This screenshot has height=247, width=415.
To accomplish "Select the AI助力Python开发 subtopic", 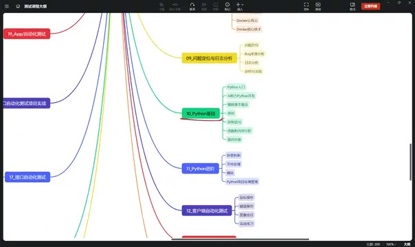I will [x=241, y=95].
